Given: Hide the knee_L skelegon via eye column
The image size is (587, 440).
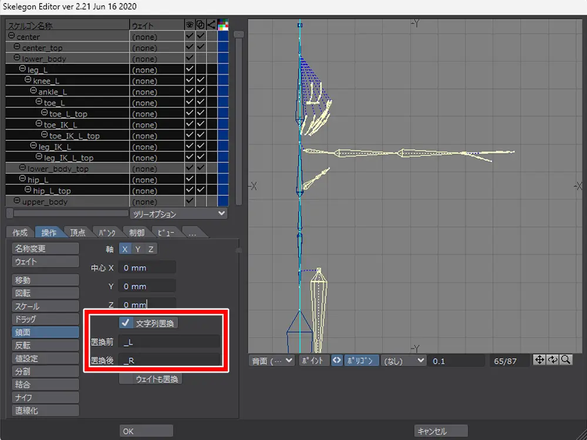Looking at the screenshot, I should click(190, 80).
